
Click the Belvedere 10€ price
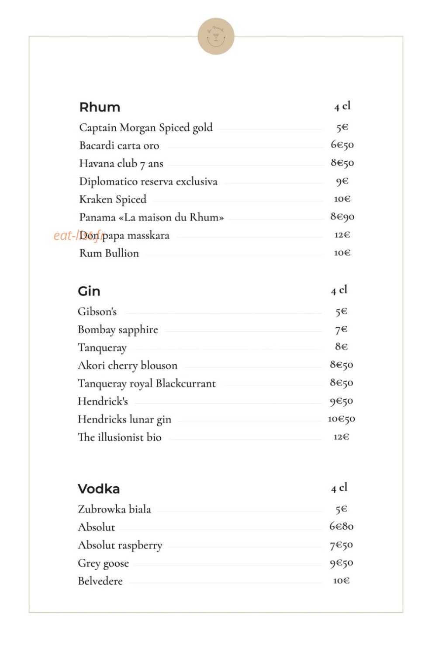coord(341,581)
